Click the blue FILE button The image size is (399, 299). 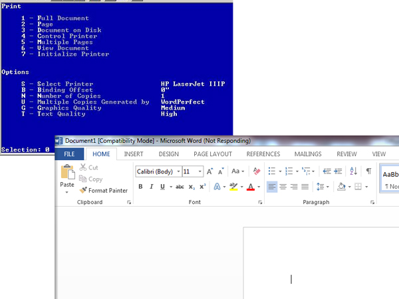(69, 154)
